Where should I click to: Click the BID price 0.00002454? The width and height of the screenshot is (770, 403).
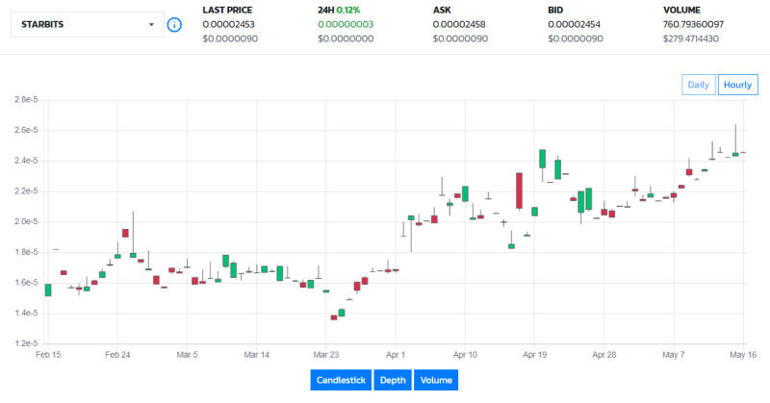click(574, 25)
